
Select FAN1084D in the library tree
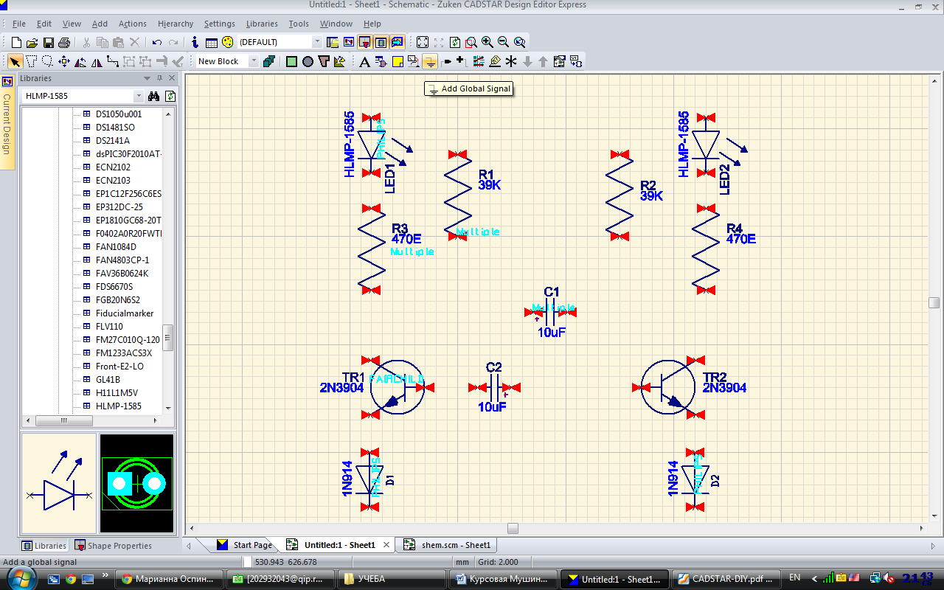click(116, 247)
